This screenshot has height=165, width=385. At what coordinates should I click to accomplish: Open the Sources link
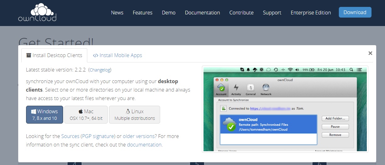pos(70,136)
